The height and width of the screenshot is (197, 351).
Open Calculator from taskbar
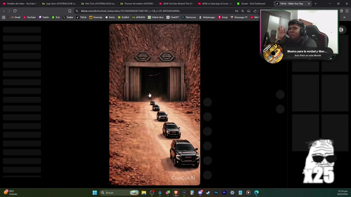(192, 193)
